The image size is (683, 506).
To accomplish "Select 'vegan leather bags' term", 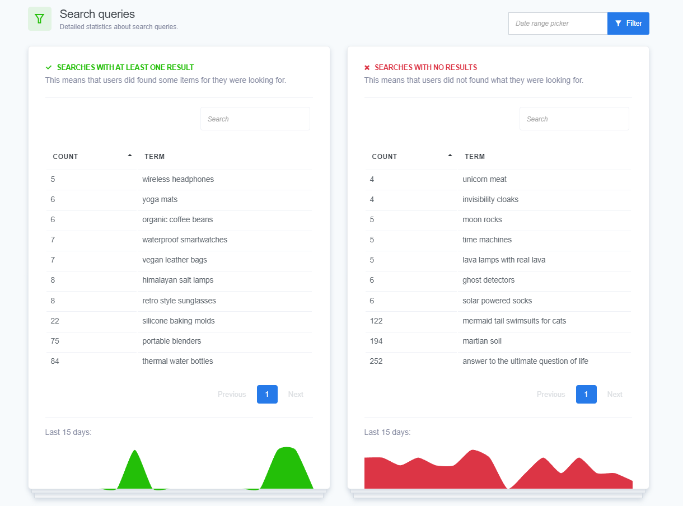I will (175, 260).
